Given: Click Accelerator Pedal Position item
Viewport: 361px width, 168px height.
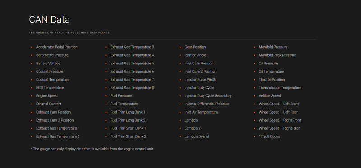Looking at the screenshot, I should coord(57,47).
